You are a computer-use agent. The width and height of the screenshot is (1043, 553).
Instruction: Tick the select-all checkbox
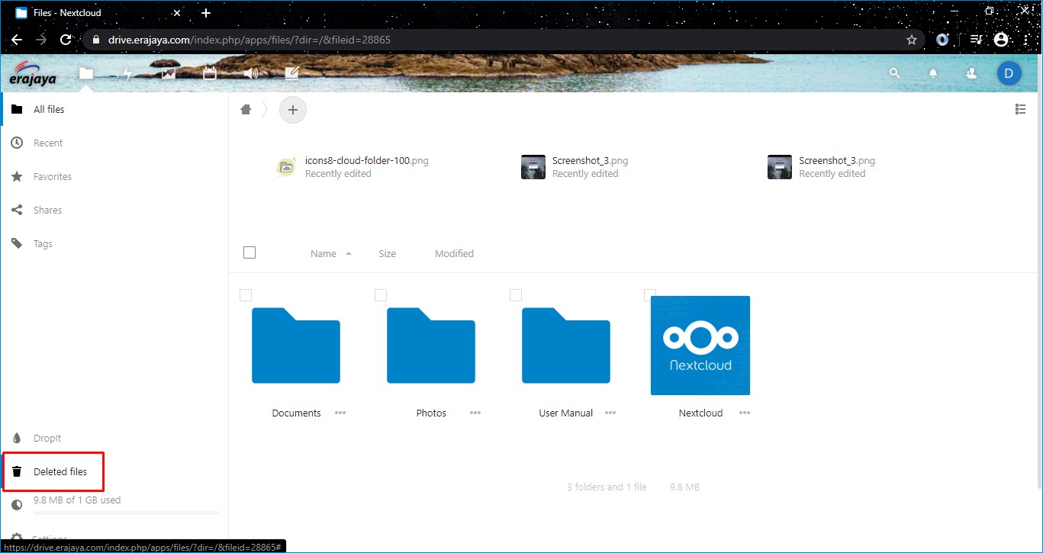(249, 252)
